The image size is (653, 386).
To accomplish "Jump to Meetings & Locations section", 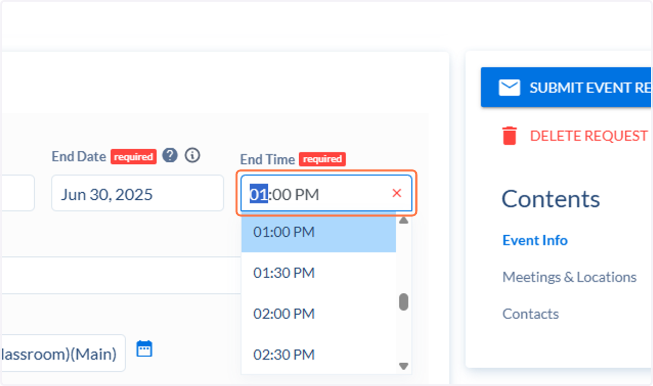I will 569,277.
